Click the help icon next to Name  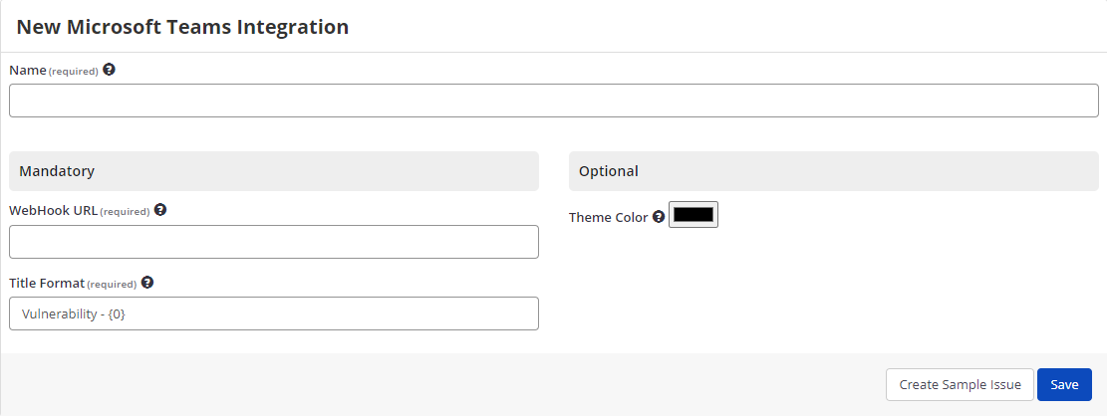tap(109, 70)
